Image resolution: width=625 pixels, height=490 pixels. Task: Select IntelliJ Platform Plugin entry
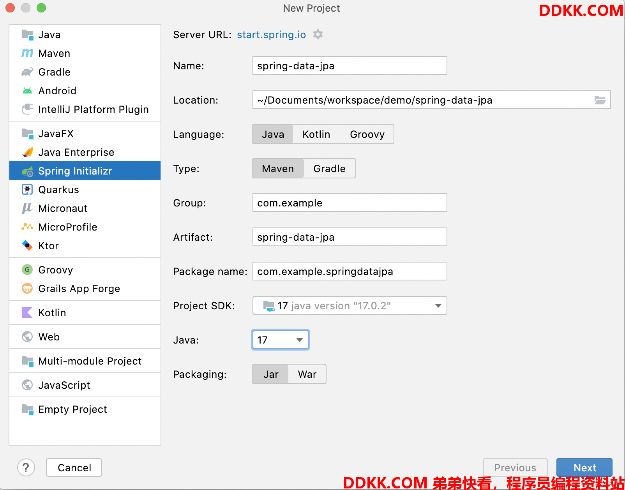[85, 109]
